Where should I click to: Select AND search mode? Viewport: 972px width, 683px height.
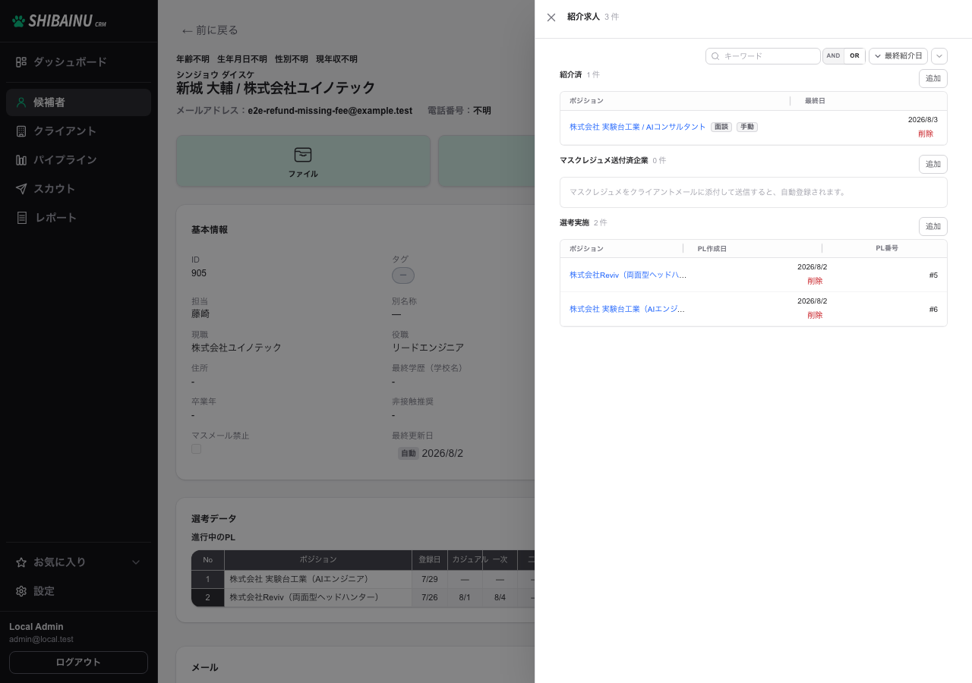pyautogui.click(x=834, y=56)
